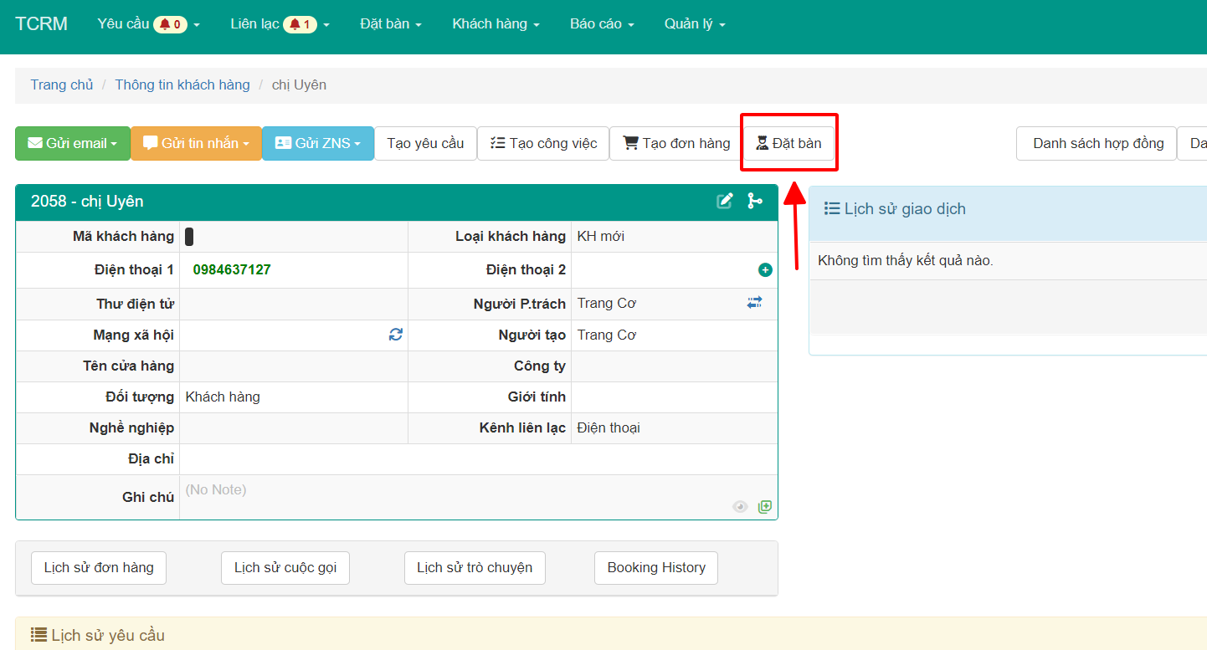Click the Khách hàng value in Đối tượng row
The height and width of the screenshot is (650, 1207).
point(223,397)
